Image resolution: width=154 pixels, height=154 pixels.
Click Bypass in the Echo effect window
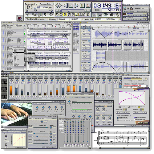tap(54, 119)
